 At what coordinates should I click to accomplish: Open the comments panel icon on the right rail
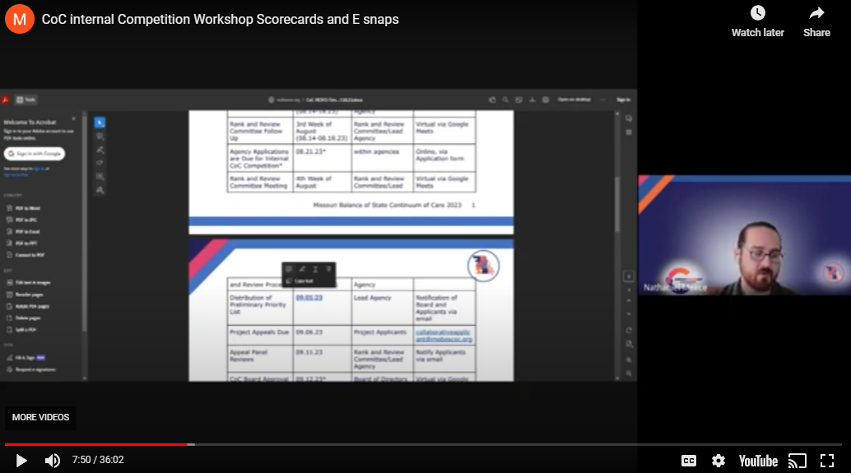click(629, 118)
